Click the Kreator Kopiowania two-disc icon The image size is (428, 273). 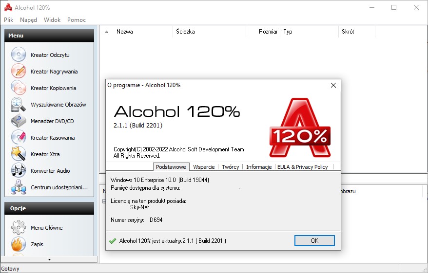tap(19, 88)
